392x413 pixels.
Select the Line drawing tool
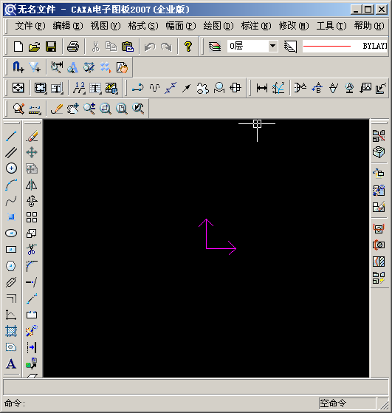11,136
